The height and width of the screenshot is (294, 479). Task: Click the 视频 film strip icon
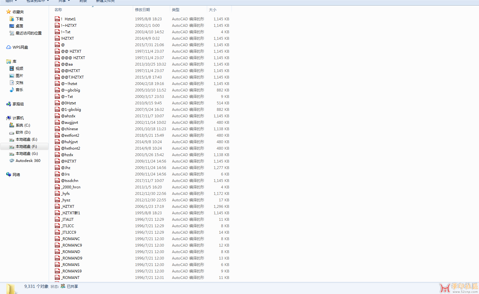pyautogui.click(x=12, y=69)
